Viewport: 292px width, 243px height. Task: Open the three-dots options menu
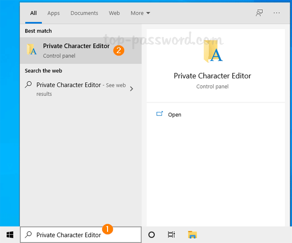tap(277, 13)
